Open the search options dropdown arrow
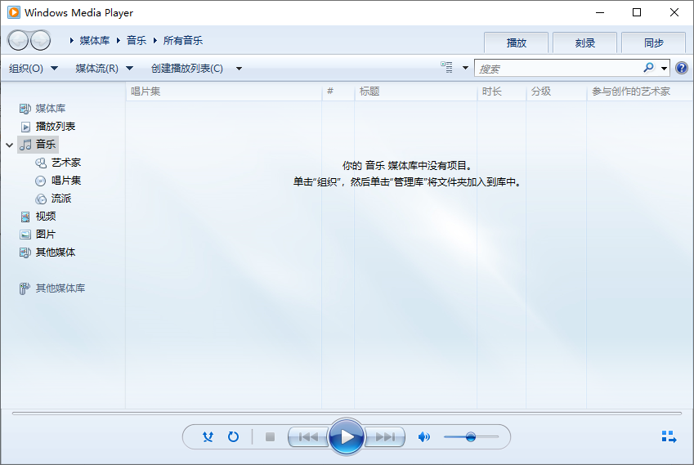This screenshot has height=465, width=694. coord(664,68)
